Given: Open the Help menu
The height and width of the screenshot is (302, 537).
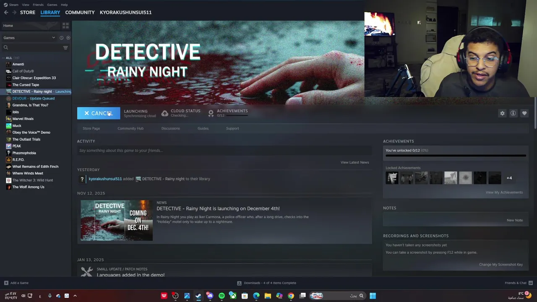Looking at the screenshot, I should tap(64, 5).
